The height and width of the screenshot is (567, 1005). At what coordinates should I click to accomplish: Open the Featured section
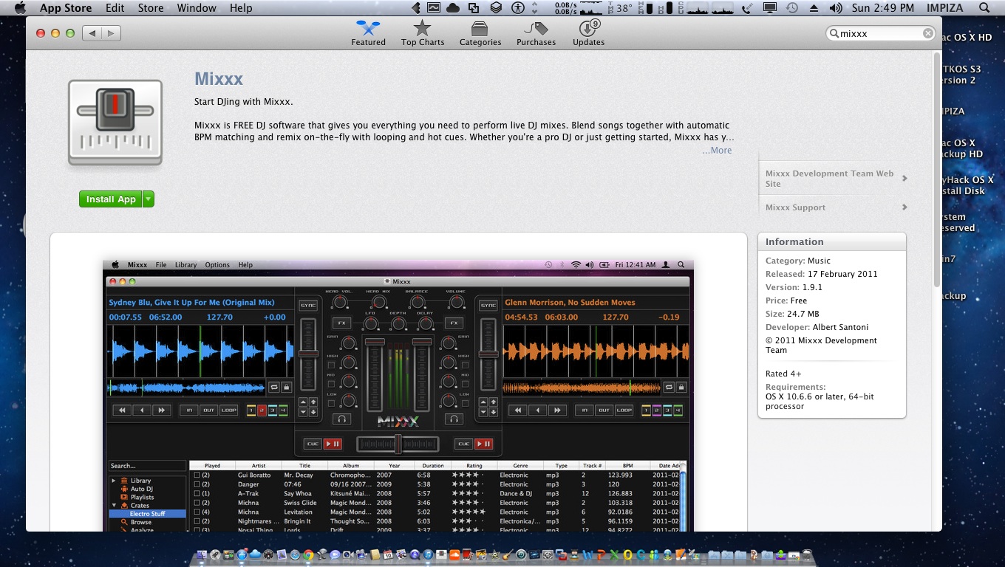click(x=368, y=33)
